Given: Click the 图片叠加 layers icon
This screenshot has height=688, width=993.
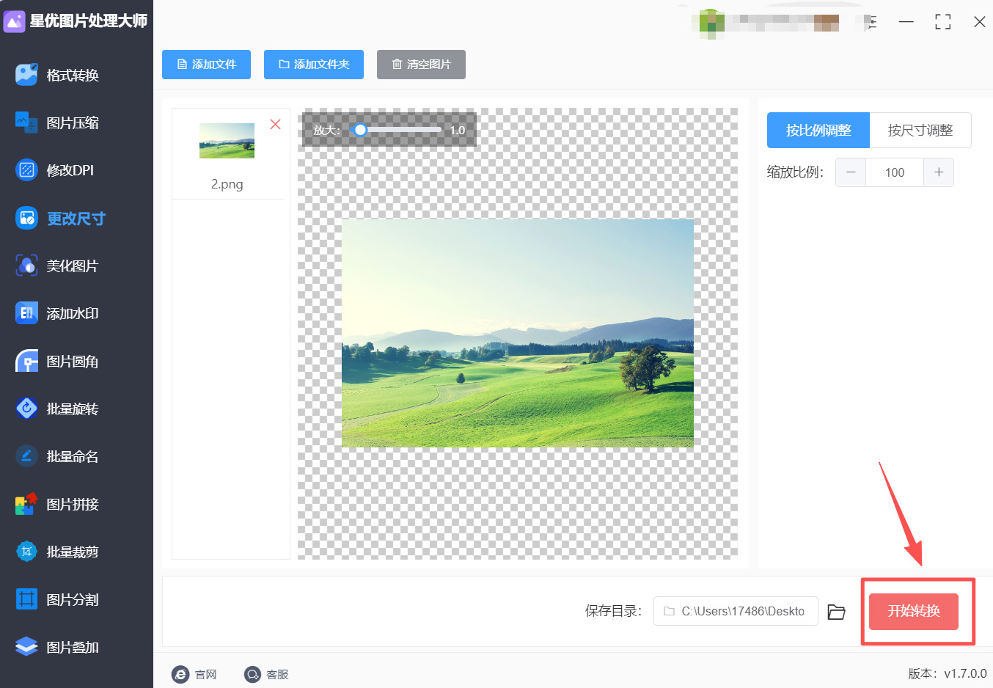Looking at the screenshot, I should 26,647.
